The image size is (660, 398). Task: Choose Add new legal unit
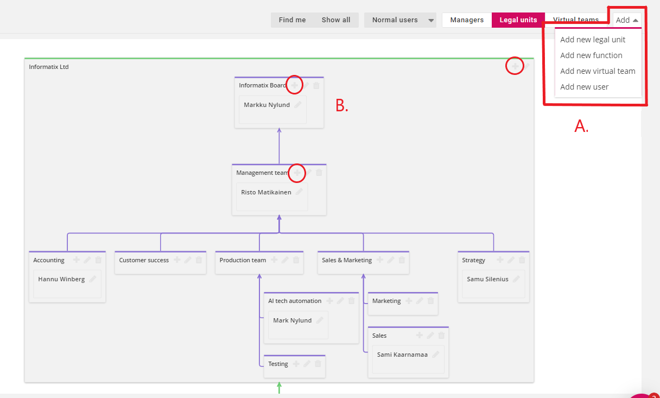593,40
